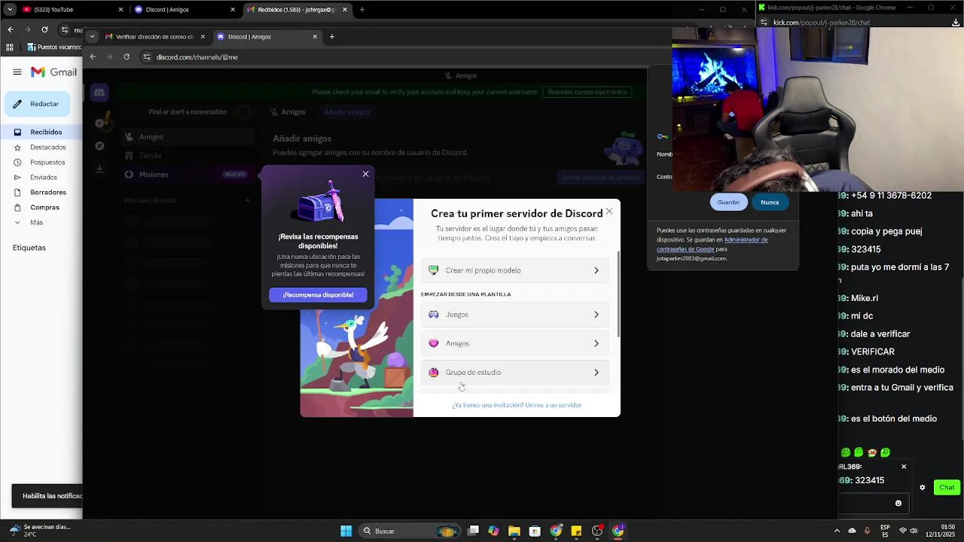Open Microsoft Store from taskbar

point(535,531)
